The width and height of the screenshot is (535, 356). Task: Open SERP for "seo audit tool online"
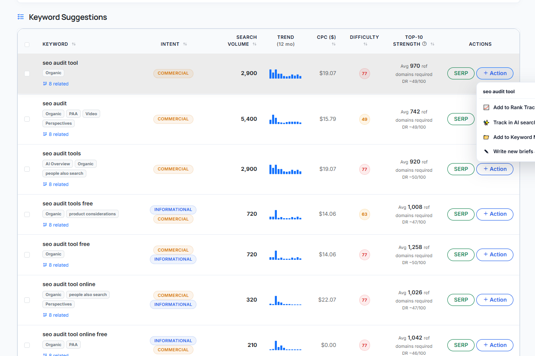pyautogui.click(x=461, y=300)
